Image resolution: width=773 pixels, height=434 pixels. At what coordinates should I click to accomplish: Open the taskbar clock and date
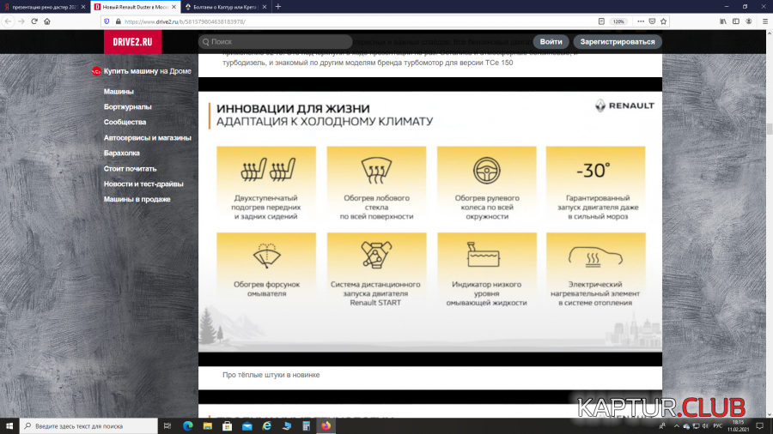(738, 426)
